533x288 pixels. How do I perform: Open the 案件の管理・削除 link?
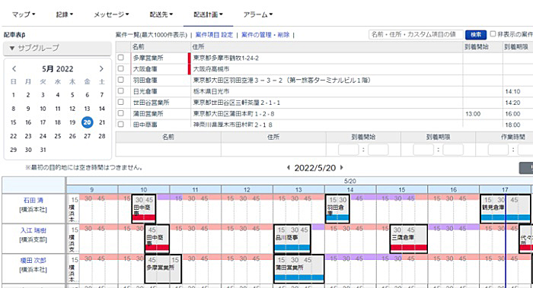click(265, 35)
